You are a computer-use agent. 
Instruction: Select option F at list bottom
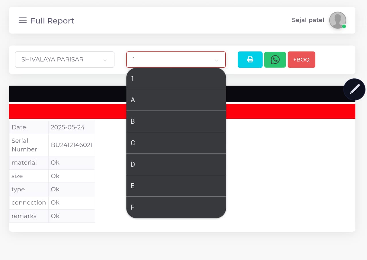click(x=176, y=207)
